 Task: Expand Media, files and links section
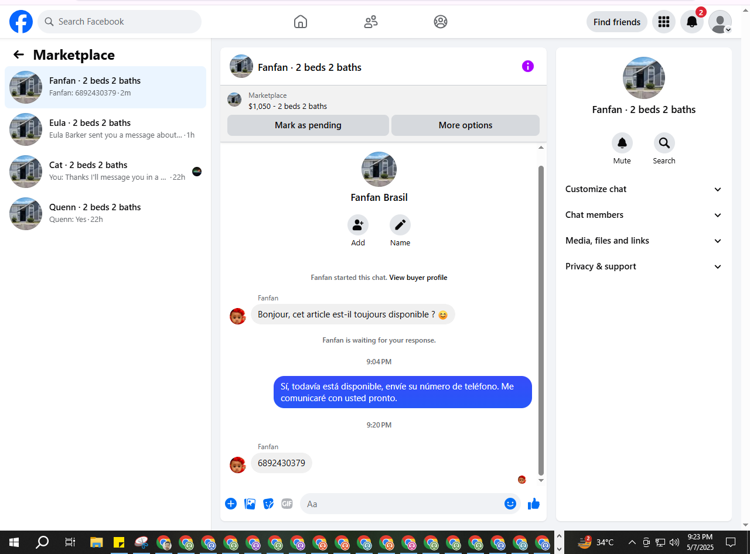[643, 241]
